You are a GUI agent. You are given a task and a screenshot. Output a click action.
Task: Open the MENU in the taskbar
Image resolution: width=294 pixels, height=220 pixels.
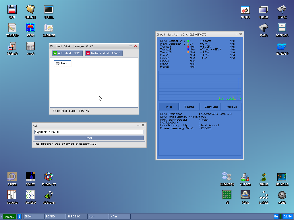pyautogui.click(x=9, y=217)
